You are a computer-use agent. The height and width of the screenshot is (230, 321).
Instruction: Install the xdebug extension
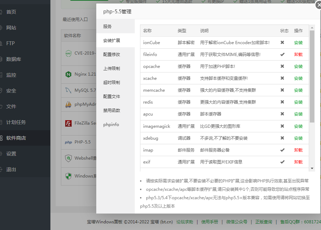[x=298, y=138]
